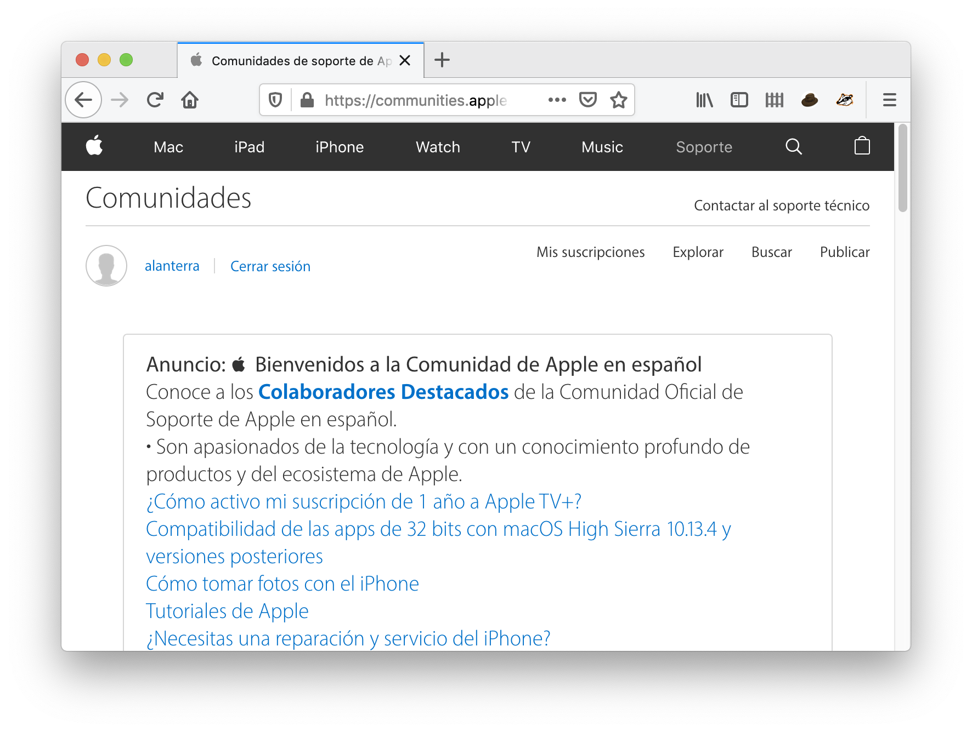
Task: Open Mis suscripciones
Action: pos(591,252)
